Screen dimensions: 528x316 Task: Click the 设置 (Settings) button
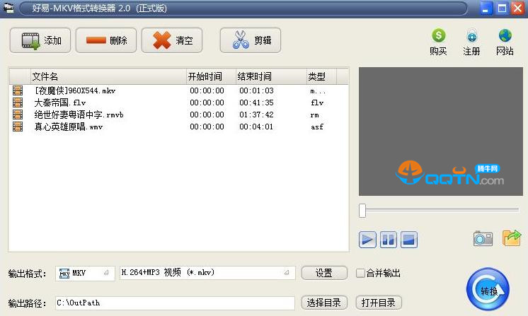pos(324,273)
